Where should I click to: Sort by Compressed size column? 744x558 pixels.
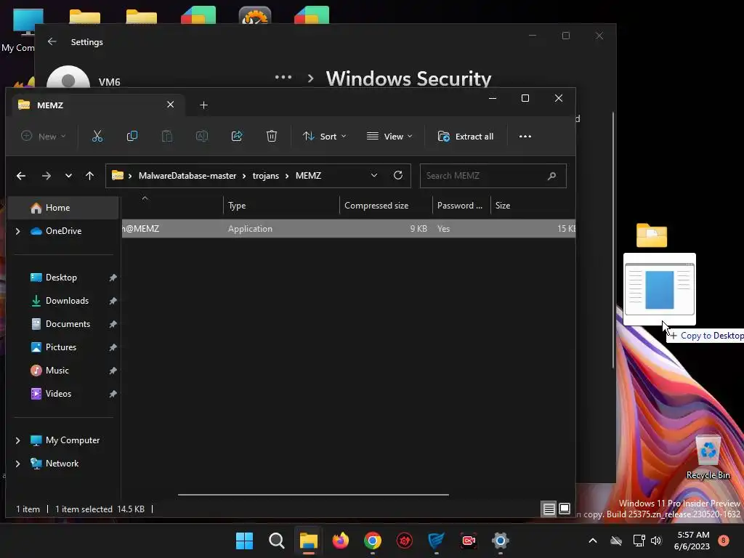coord(386,206)
